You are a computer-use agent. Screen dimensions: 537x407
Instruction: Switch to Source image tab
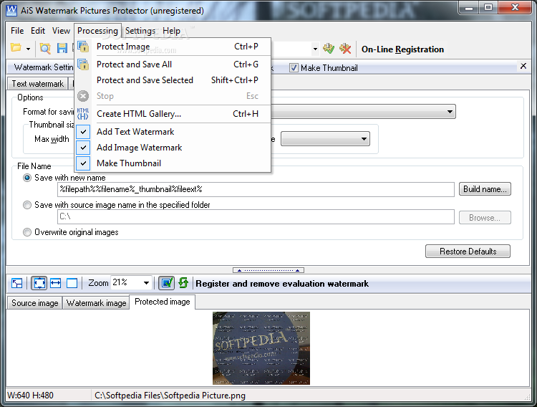tap(34, 303)
